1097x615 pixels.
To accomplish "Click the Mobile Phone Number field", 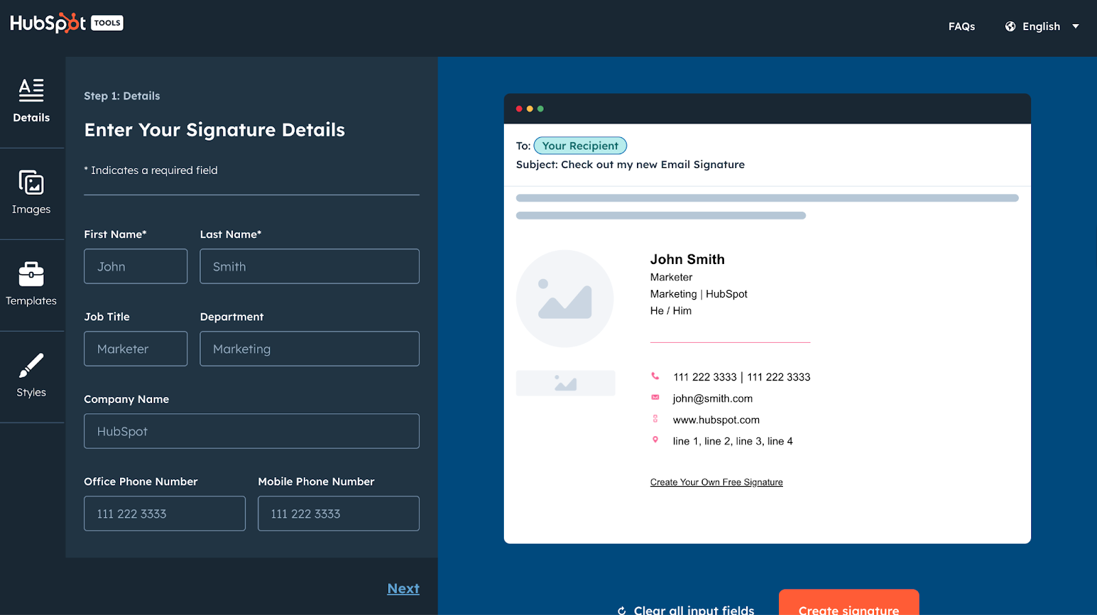I will (339, 513).
